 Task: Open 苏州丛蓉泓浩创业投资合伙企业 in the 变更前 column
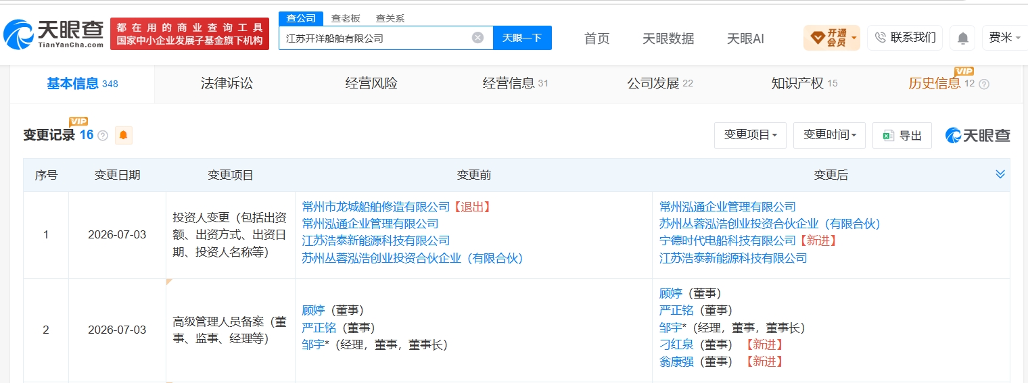413,257
